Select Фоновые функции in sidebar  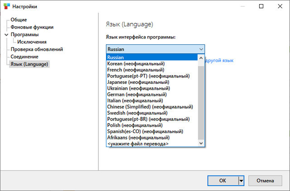pos(32,27)
